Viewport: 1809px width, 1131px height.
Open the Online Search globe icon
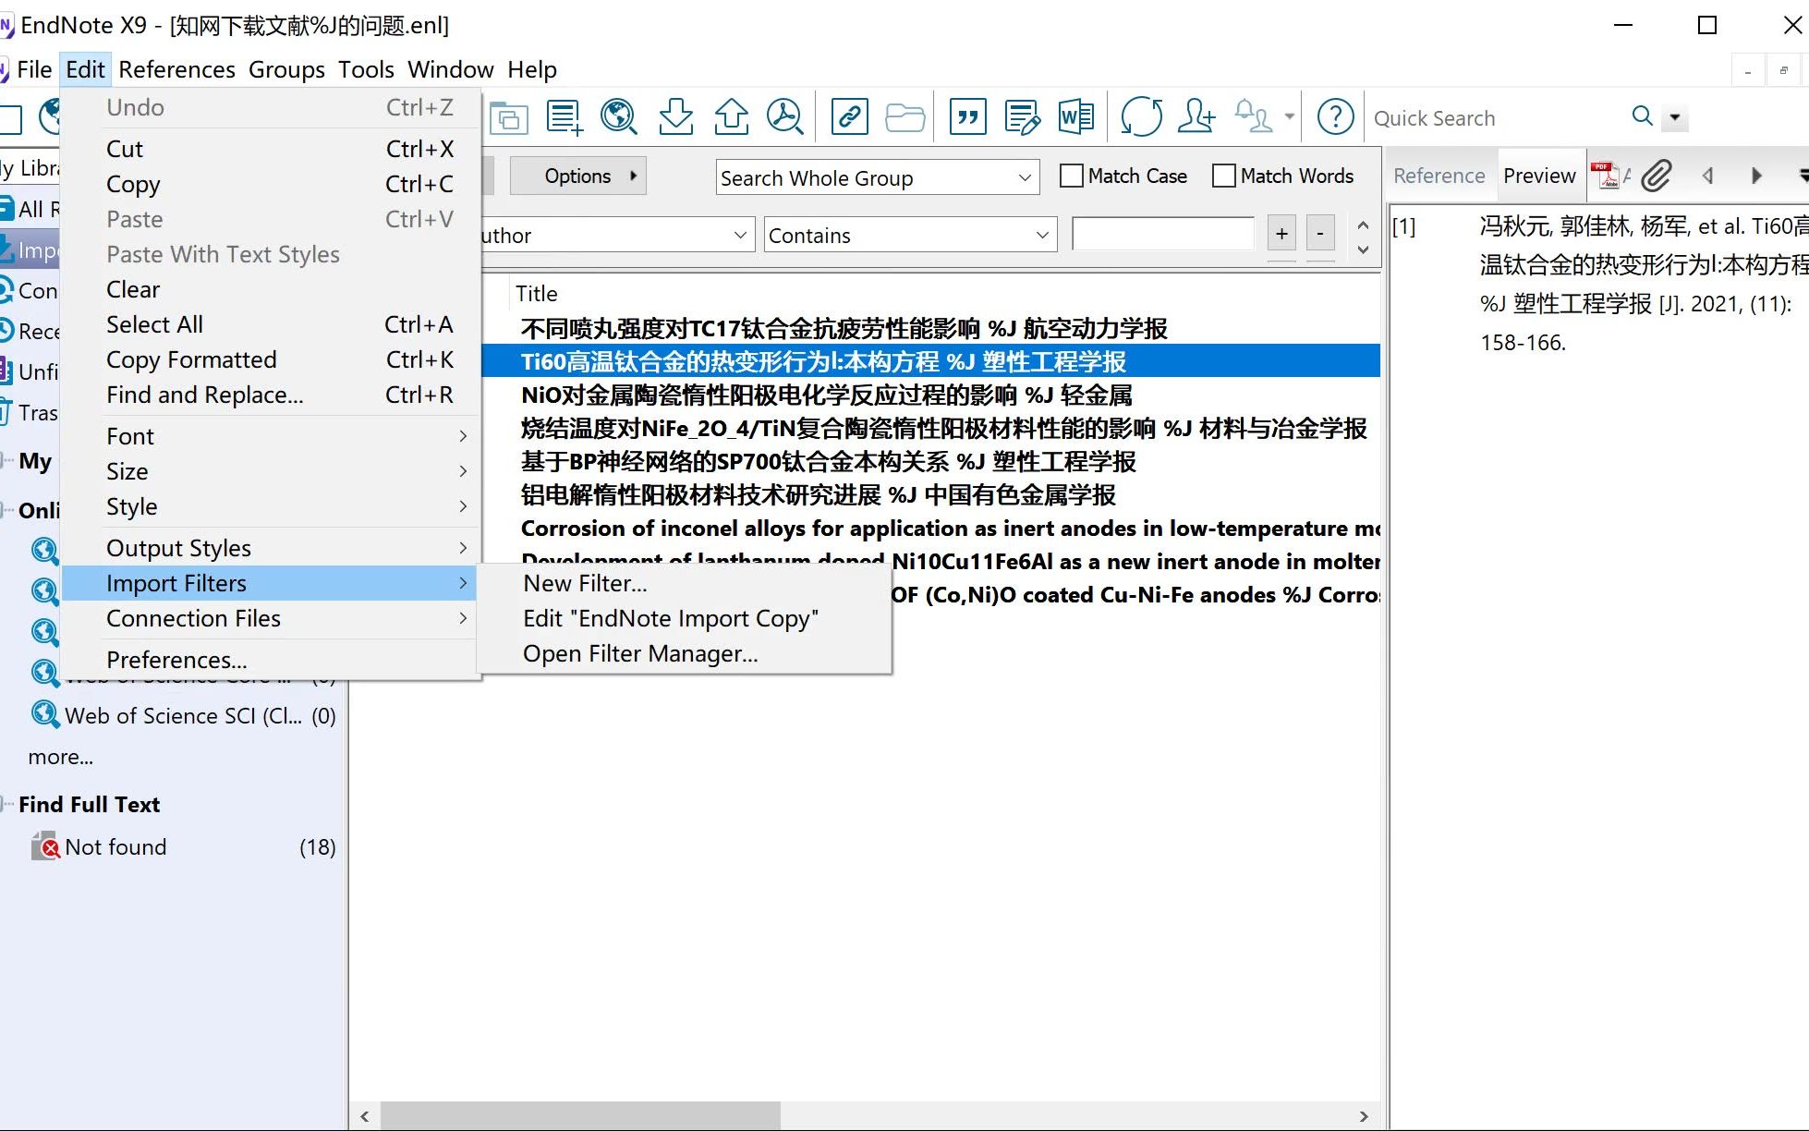click(x=618, y=117)
